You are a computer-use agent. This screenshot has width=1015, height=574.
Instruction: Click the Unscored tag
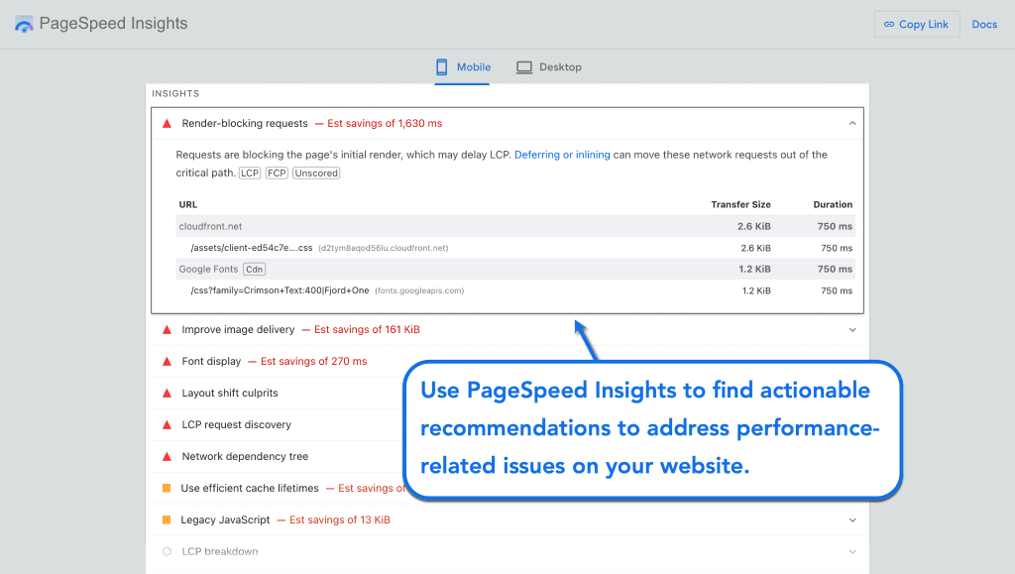[x=316, y=172]
